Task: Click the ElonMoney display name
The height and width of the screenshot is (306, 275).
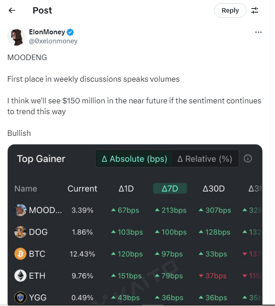Action: tap(47, 32)
